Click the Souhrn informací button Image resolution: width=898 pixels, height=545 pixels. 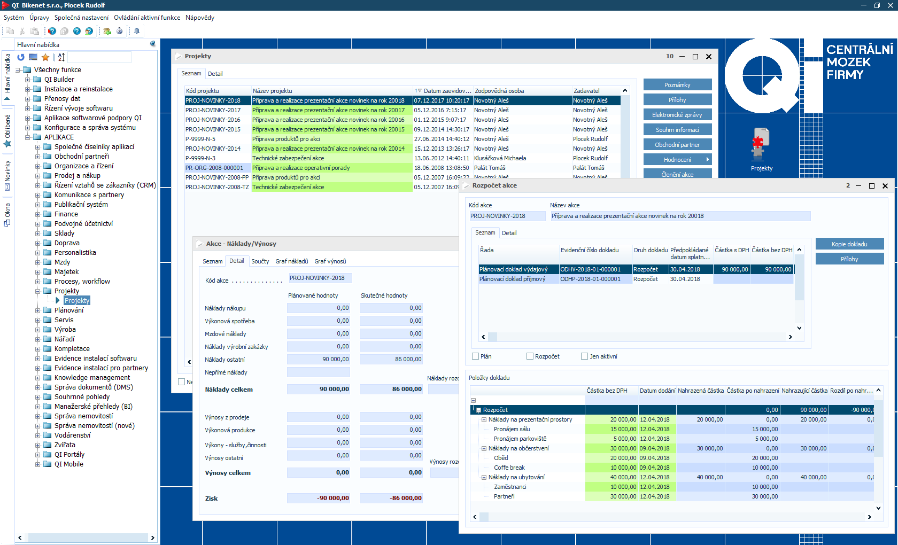coord(677,130)
